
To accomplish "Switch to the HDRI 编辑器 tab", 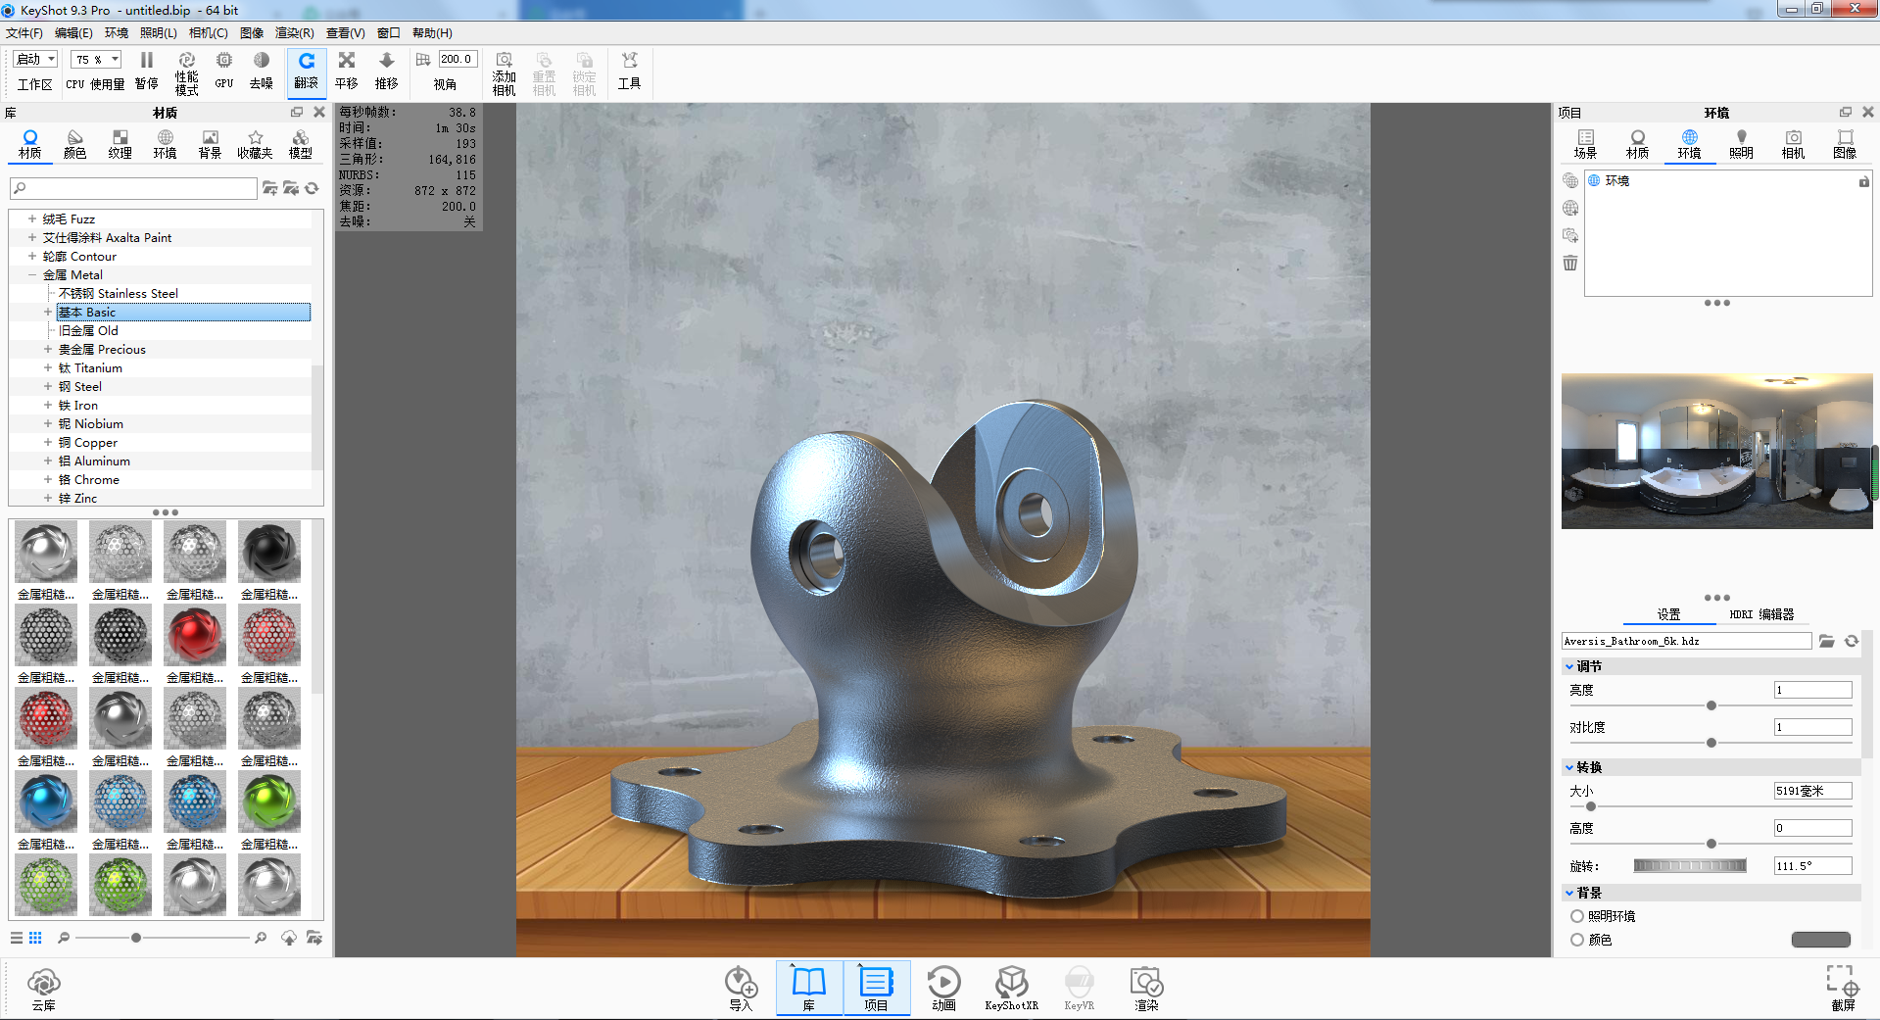I will (1761, 614).
